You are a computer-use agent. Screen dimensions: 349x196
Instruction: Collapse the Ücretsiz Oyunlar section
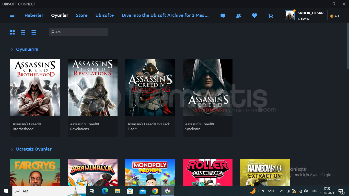[x=12, y=149]
